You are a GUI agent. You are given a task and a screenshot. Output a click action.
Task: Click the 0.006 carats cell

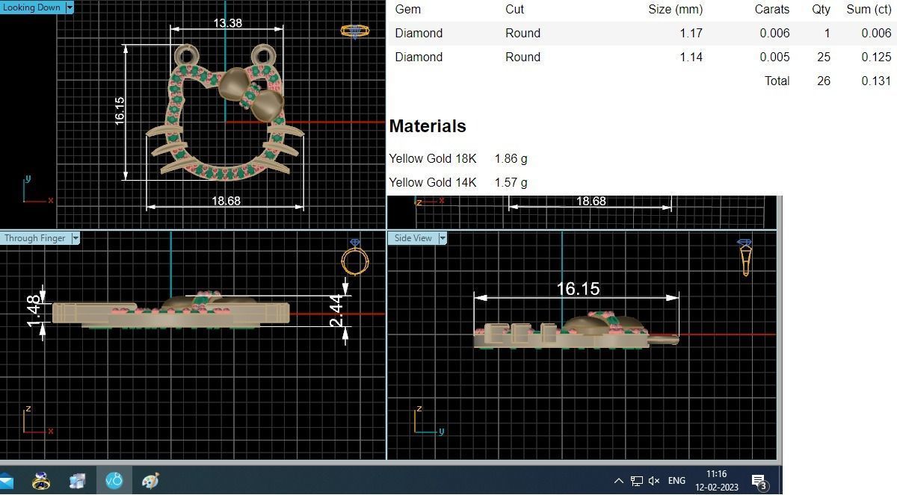click(x=774, y=33)
